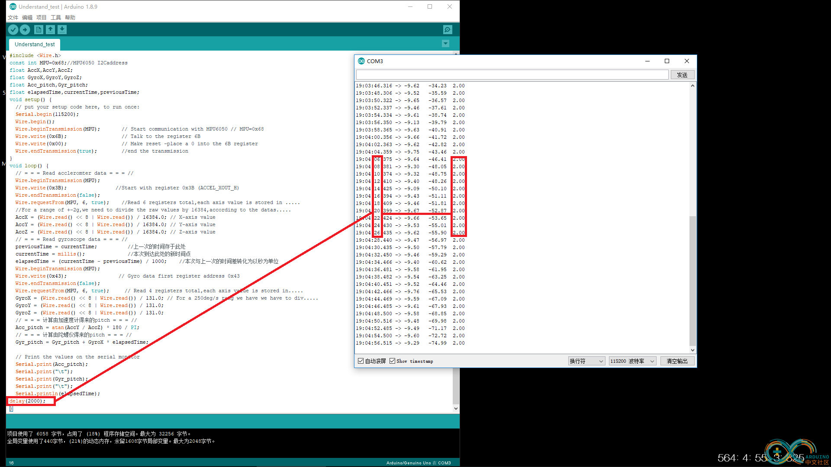Minimize the Arduino IDE window

coord(410,6)
